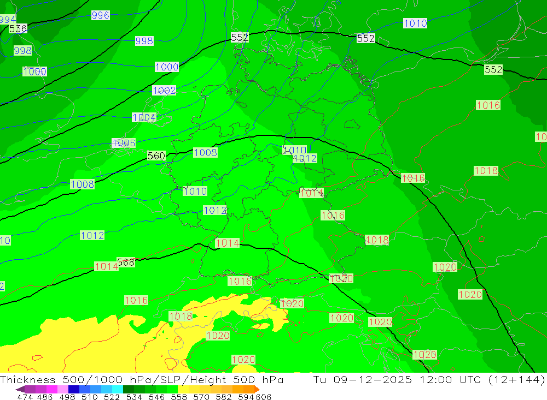Click the black 536 height contour label
This screenshot has height=400, width=547.
[x=18, y=28]
